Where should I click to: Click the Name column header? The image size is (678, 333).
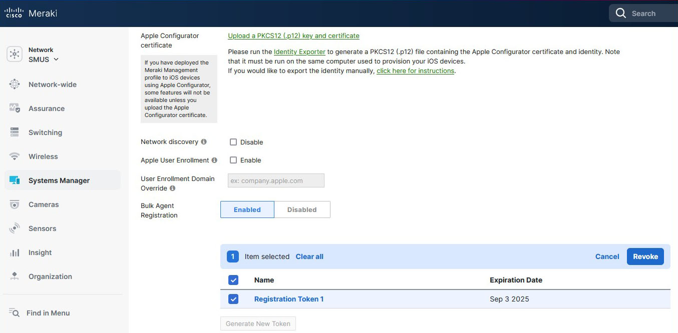(x=264, y=280)
